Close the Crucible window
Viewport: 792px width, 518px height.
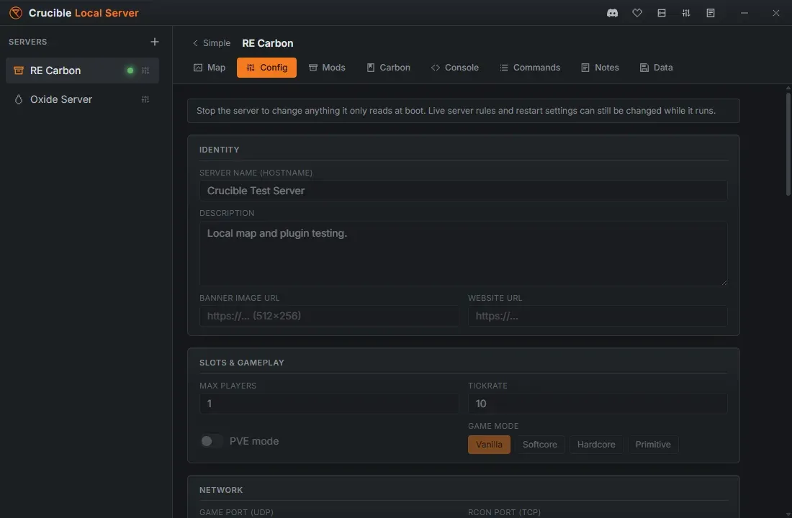coord(776,13)
